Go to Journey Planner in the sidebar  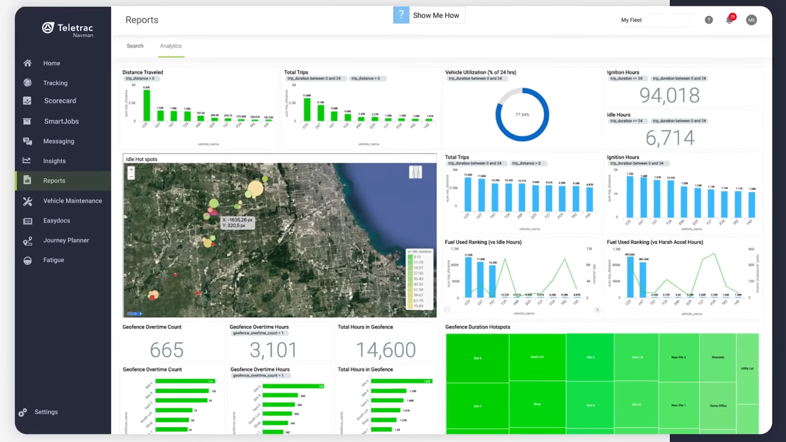point(65,240)
